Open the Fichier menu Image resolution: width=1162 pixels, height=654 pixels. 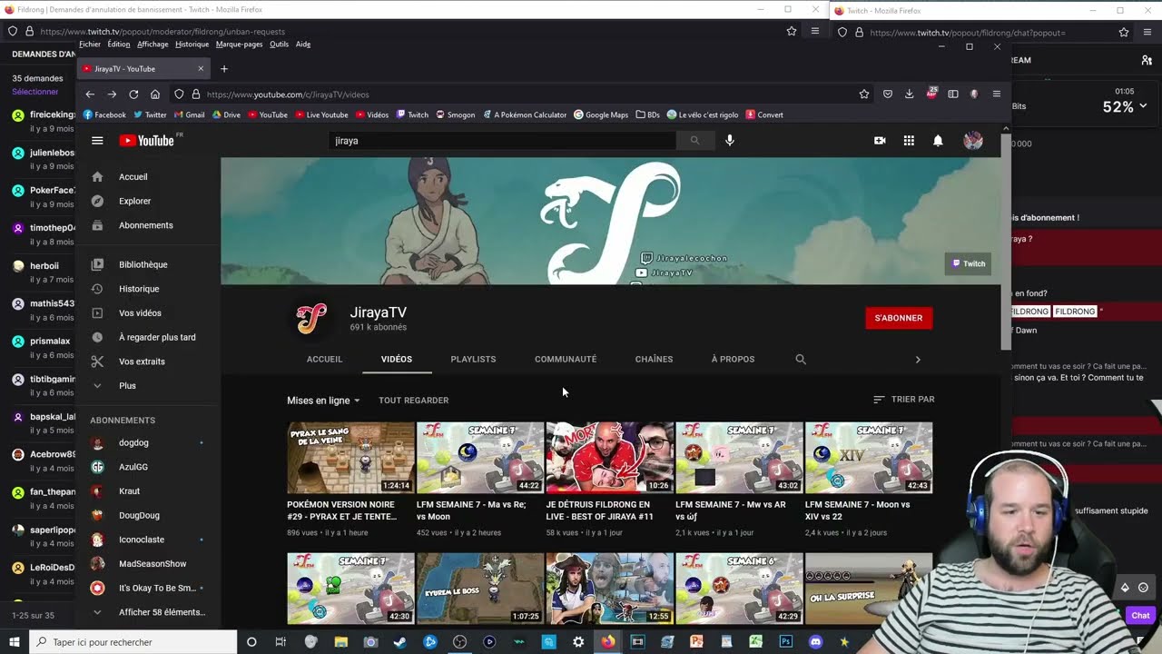(90, 45)
